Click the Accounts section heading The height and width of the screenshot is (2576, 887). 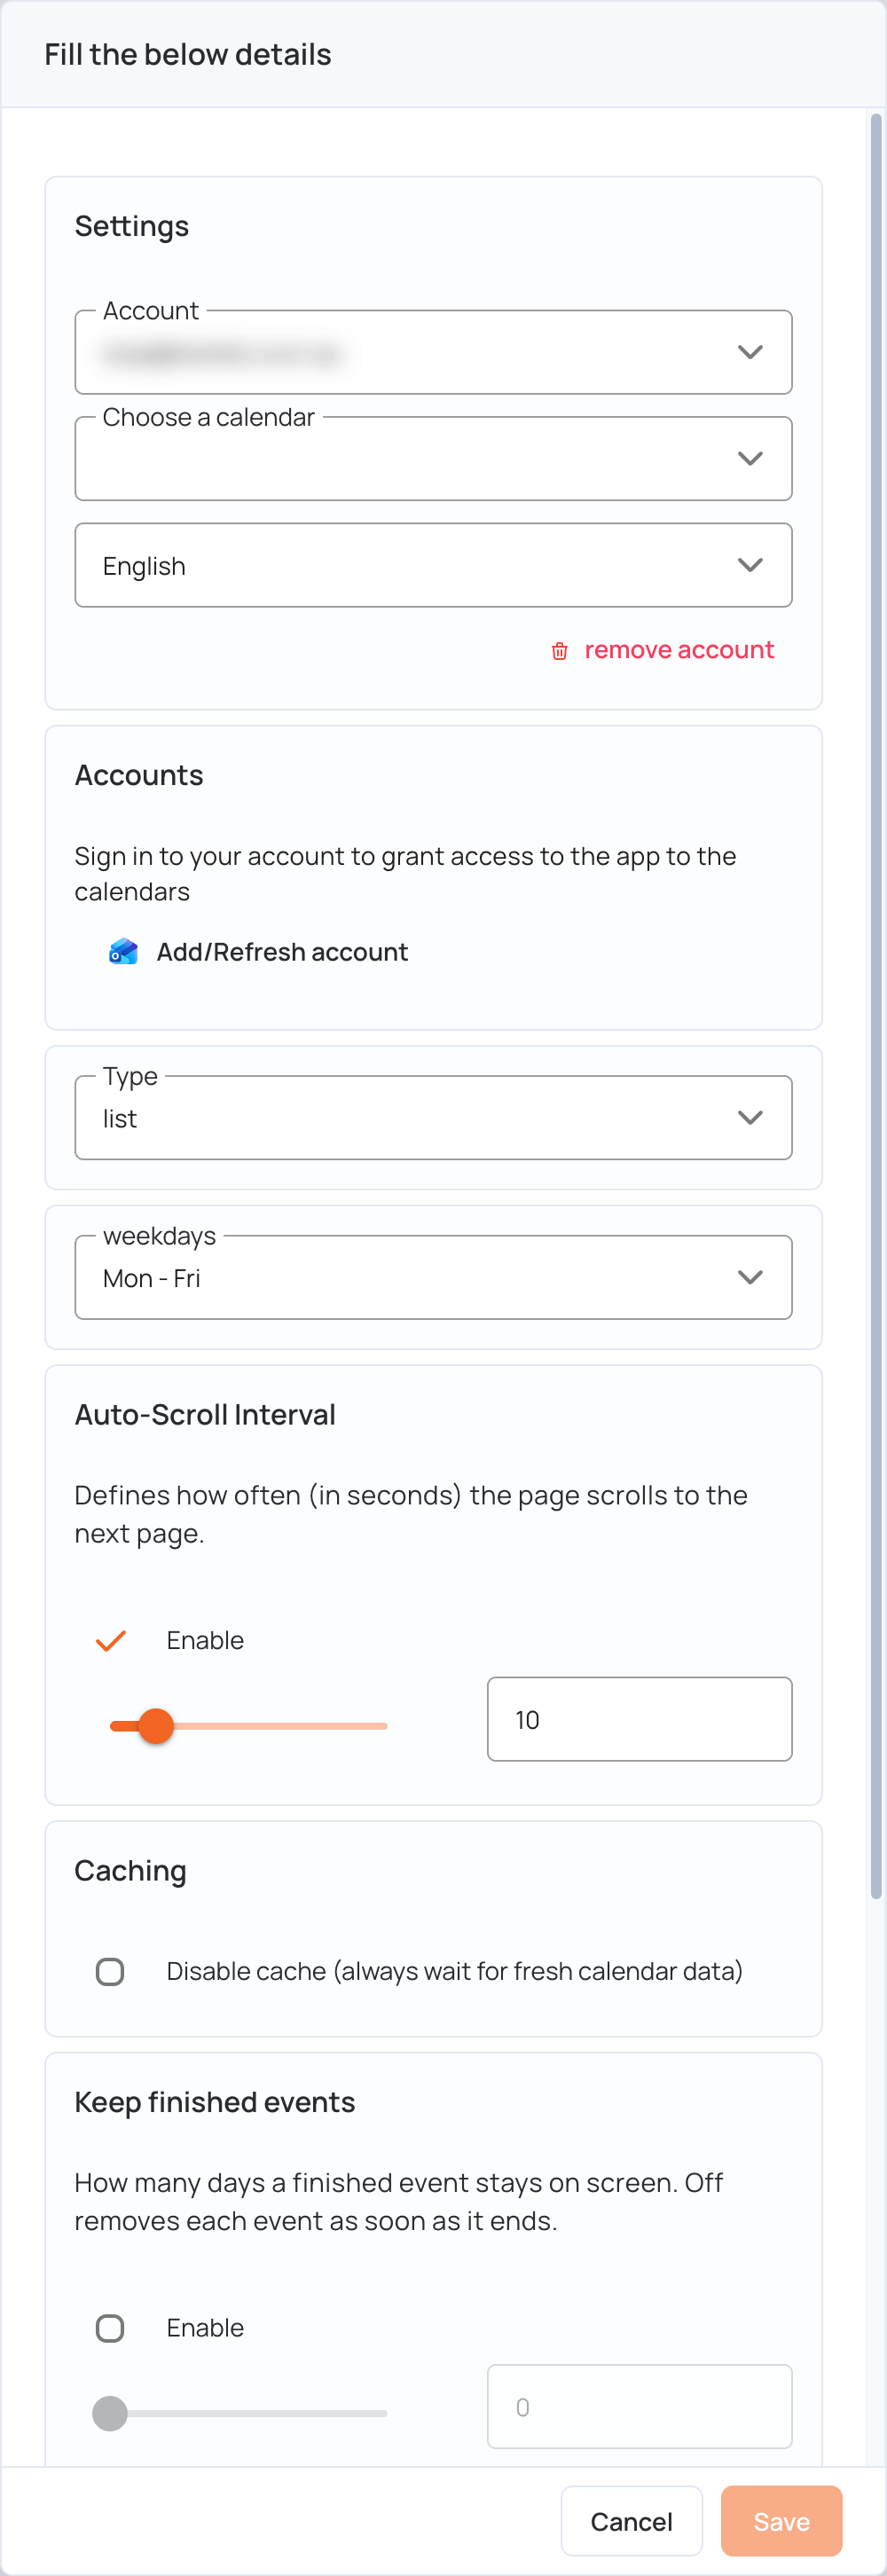point(139,775)
